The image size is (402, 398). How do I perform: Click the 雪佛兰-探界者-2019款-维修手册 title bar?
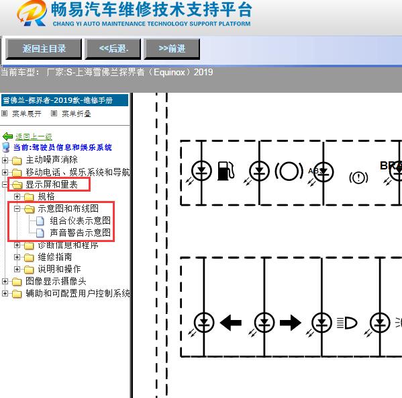point(64,100)
